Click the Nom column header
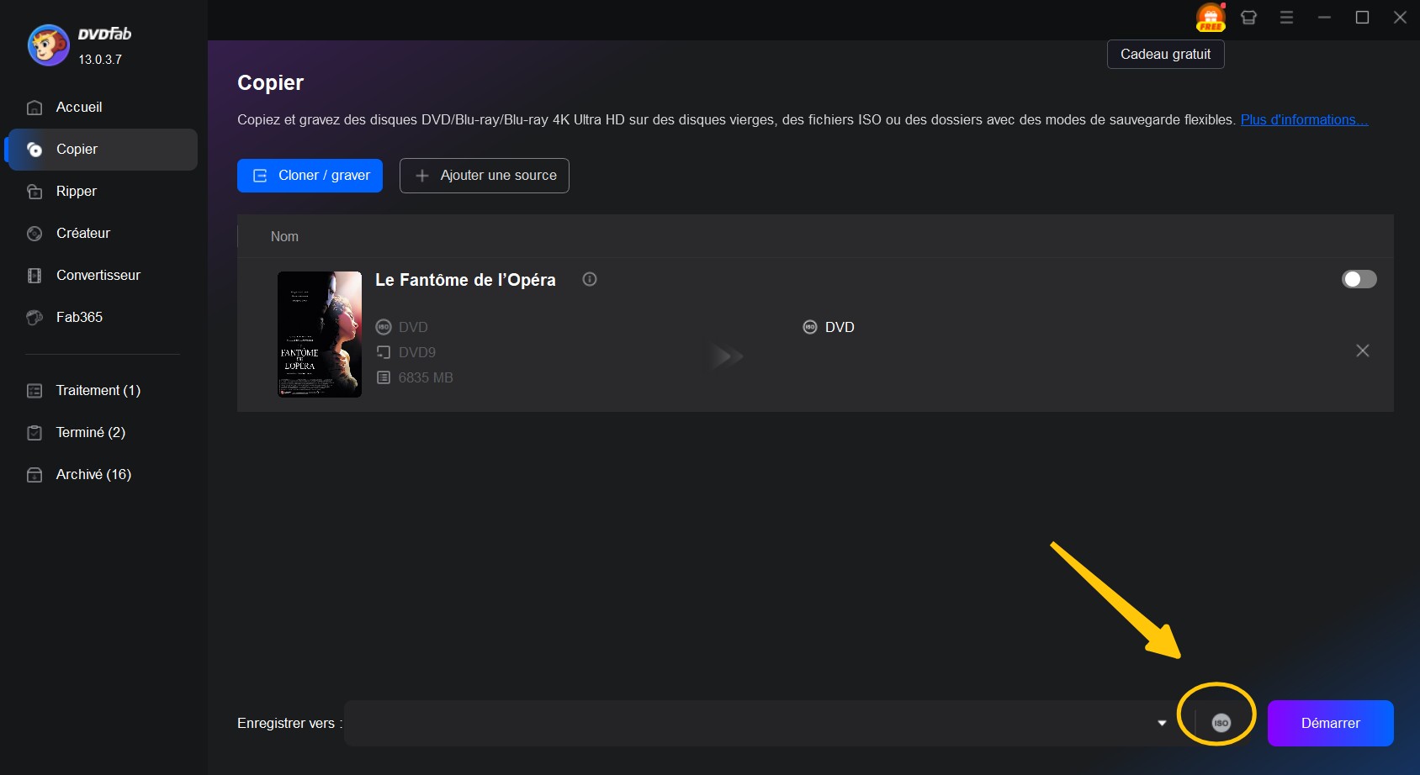The image size is (1420, 775). pos(284,237)
